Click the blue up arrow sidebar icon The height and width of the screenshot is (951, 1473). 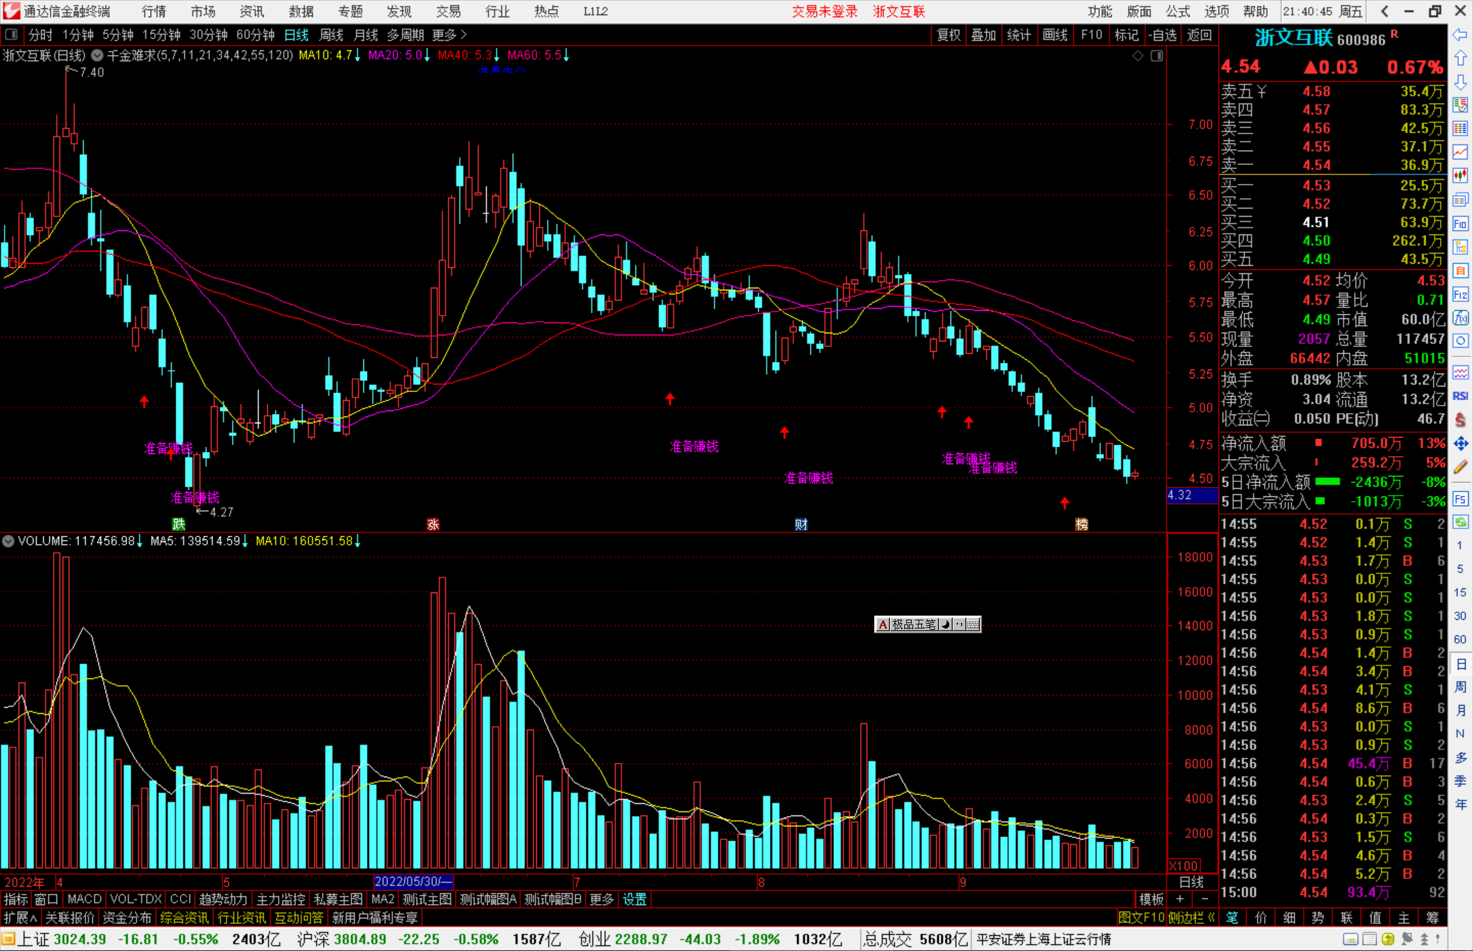coord(1460,58)
